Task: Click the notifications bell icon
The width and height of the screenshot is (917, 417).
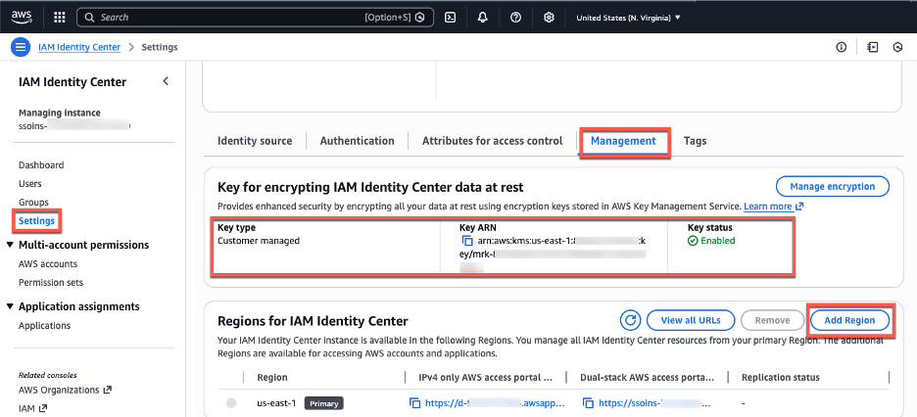Action: [483, 18]
